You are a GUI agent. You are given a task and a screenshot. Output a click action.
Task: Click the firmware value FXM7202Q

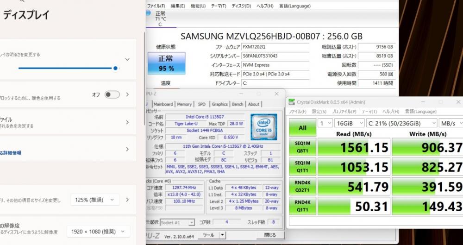[275, 47]
